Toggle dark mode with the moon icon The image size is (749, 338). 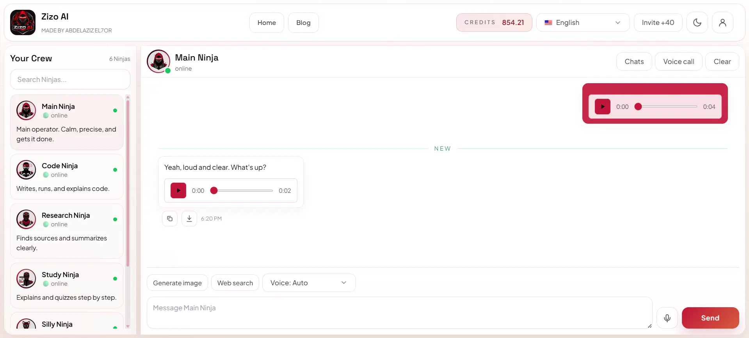(697, 23)
